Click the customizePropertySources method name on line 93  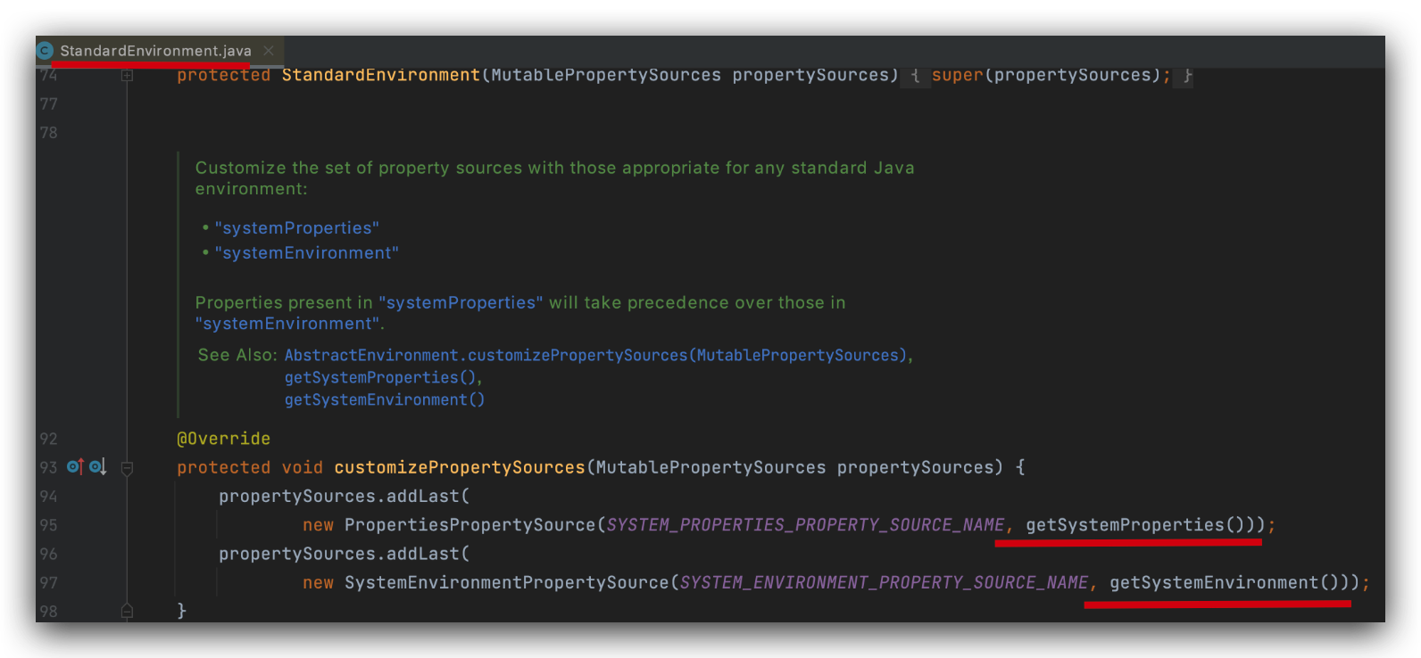pyautogui.click(x=460, y=467)
